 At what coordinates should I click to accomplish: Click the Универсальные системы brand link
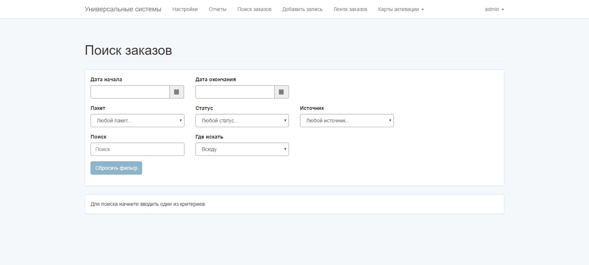pos(123,9)
